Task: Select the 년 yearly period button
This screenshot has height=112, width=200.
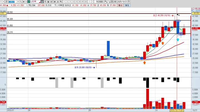Action: (51, 2)
